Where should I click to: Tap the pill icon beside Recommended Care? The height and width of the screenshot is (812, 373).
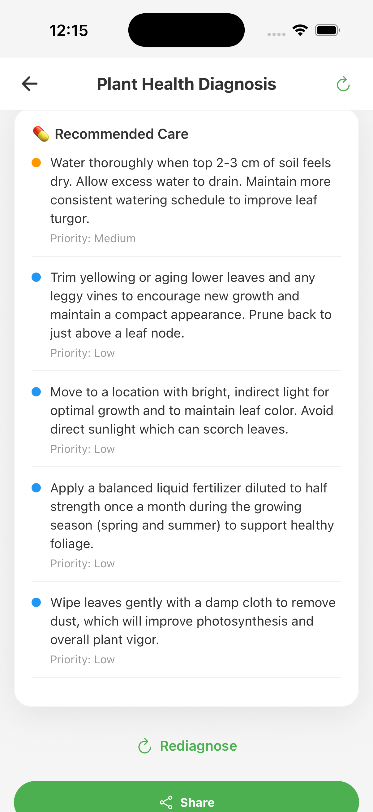pos(41,134)
